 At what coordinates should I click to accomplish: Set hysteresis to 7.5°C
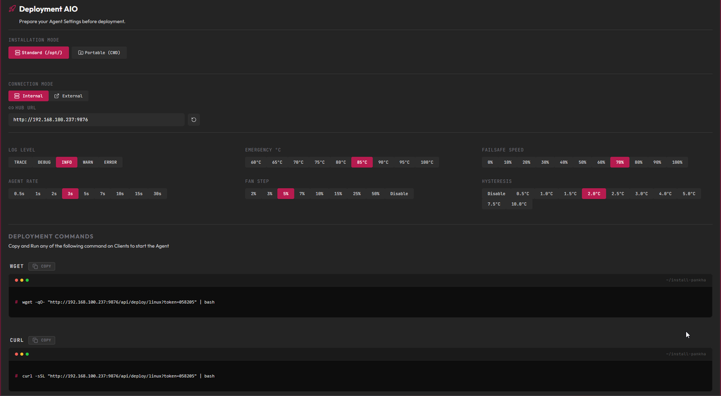(x=493, y=204)
